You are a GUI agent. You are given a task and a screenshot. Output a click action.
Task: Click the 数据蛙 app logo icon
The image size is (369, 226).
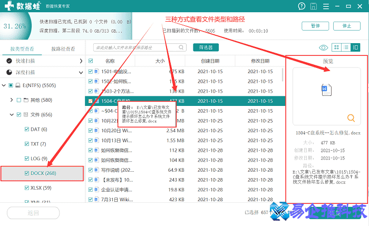(x=9, y=6)
